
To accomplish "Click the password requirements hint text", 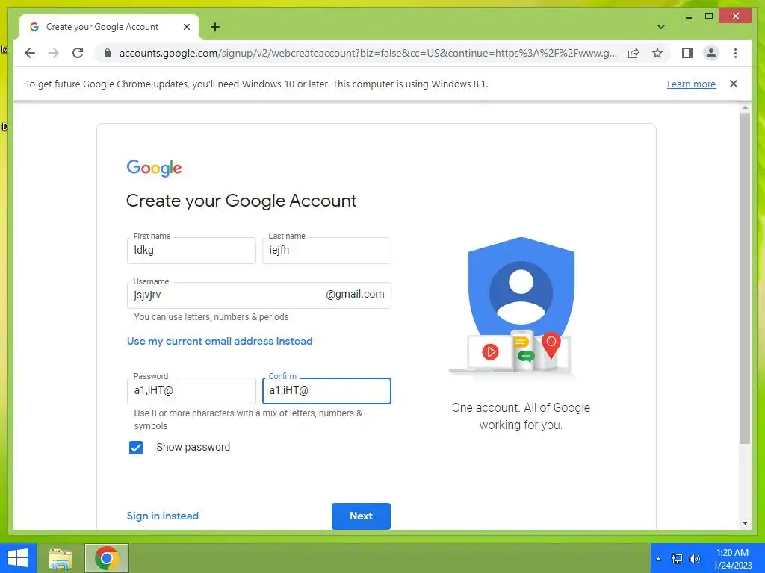I will pos(248,419).
